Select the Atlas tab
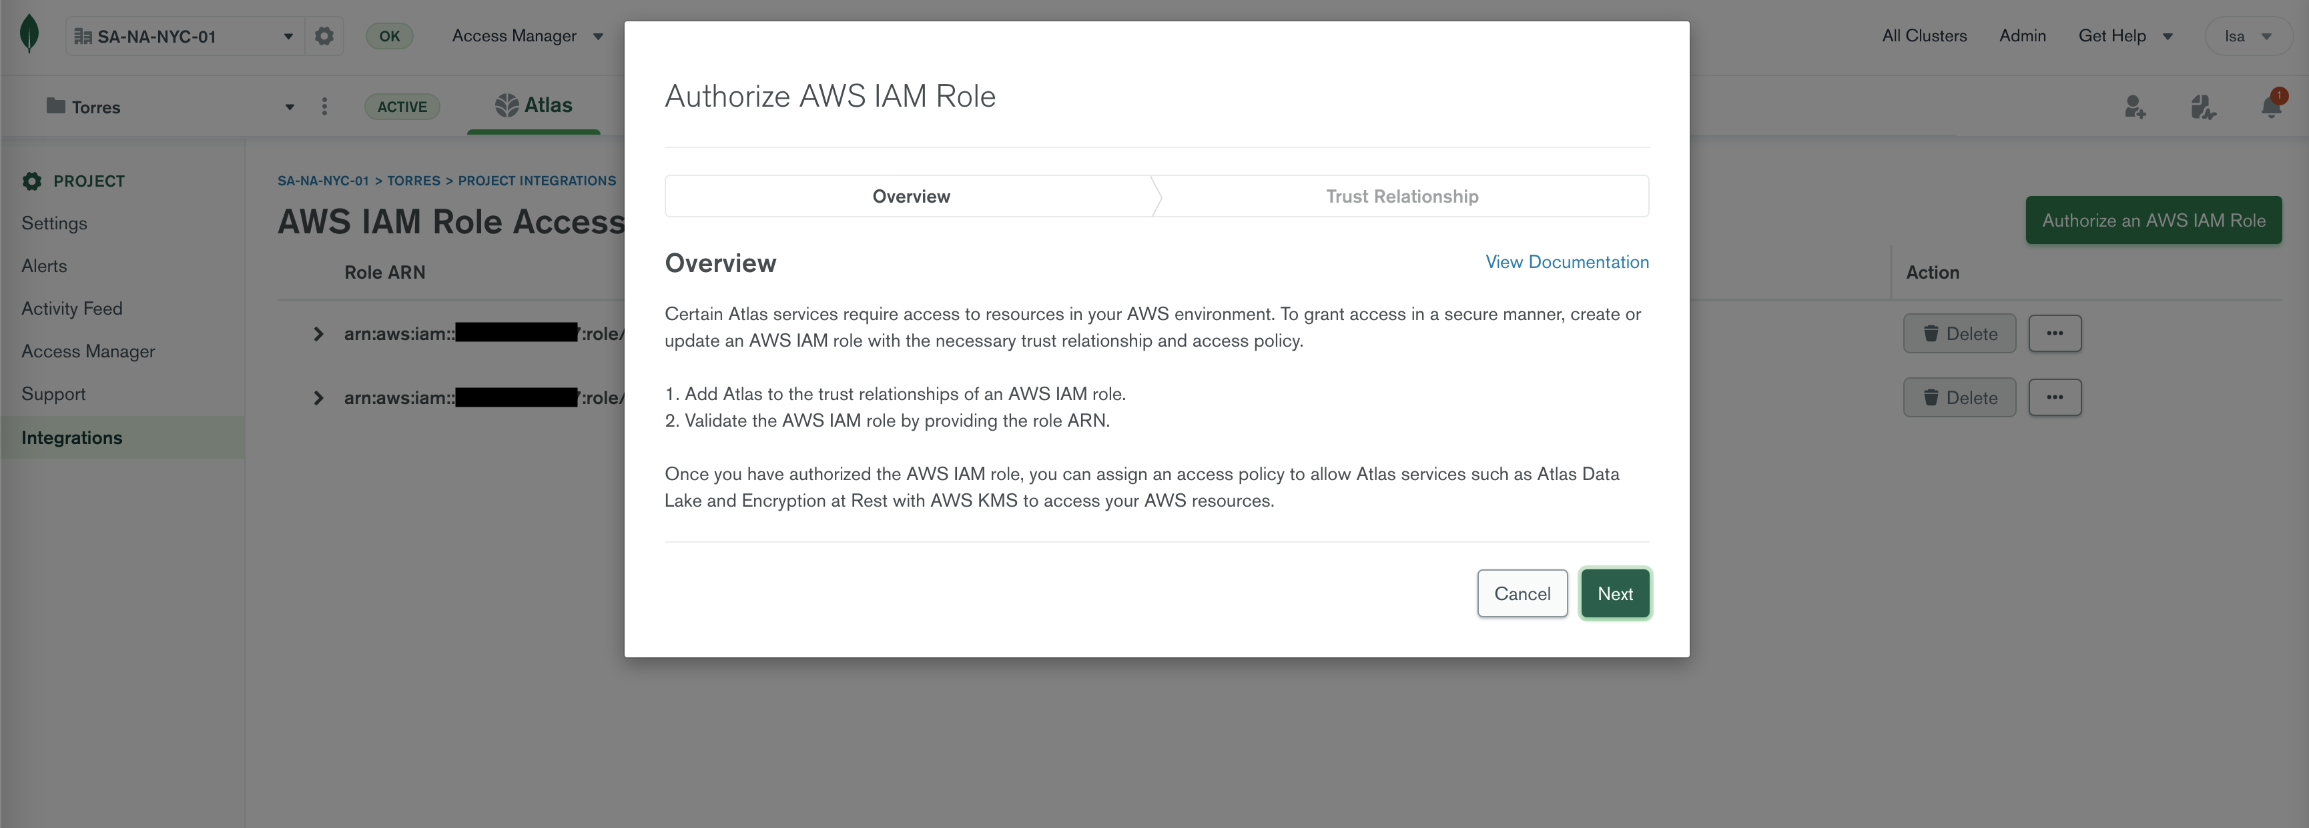The image size is (2309, 828). pyautogui.click(x=535, y=105)
